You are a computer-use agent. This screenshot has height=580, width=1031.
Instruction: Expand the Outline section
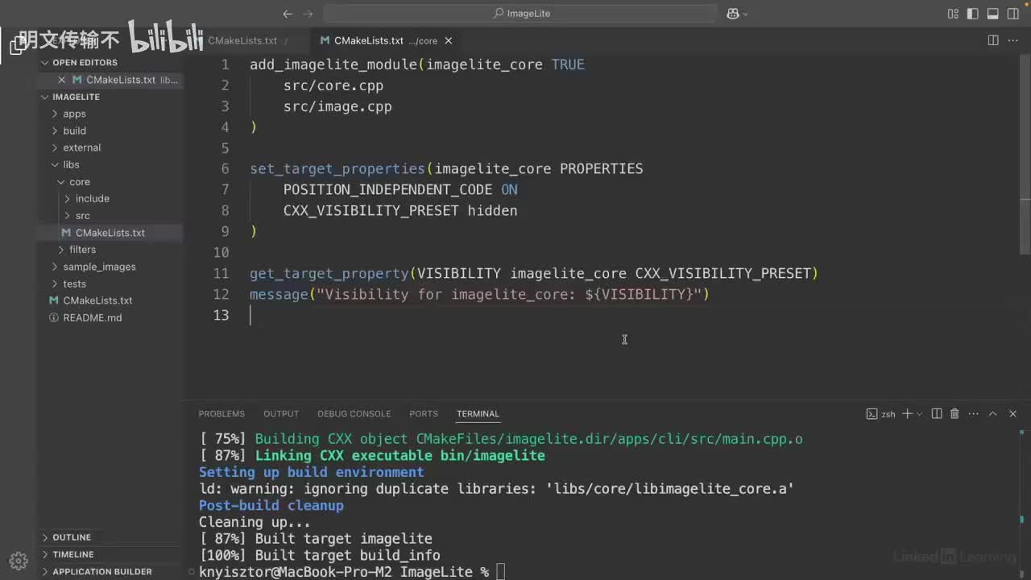[72, 537]
